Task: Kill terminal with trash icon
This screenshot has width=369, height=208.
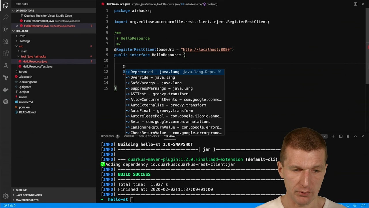Action: point(348,136)
